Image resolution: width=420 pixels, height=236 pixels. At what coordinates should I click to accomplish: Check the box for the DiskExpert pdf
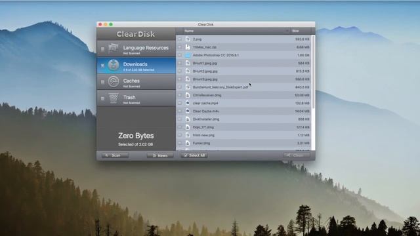[180, 87]
